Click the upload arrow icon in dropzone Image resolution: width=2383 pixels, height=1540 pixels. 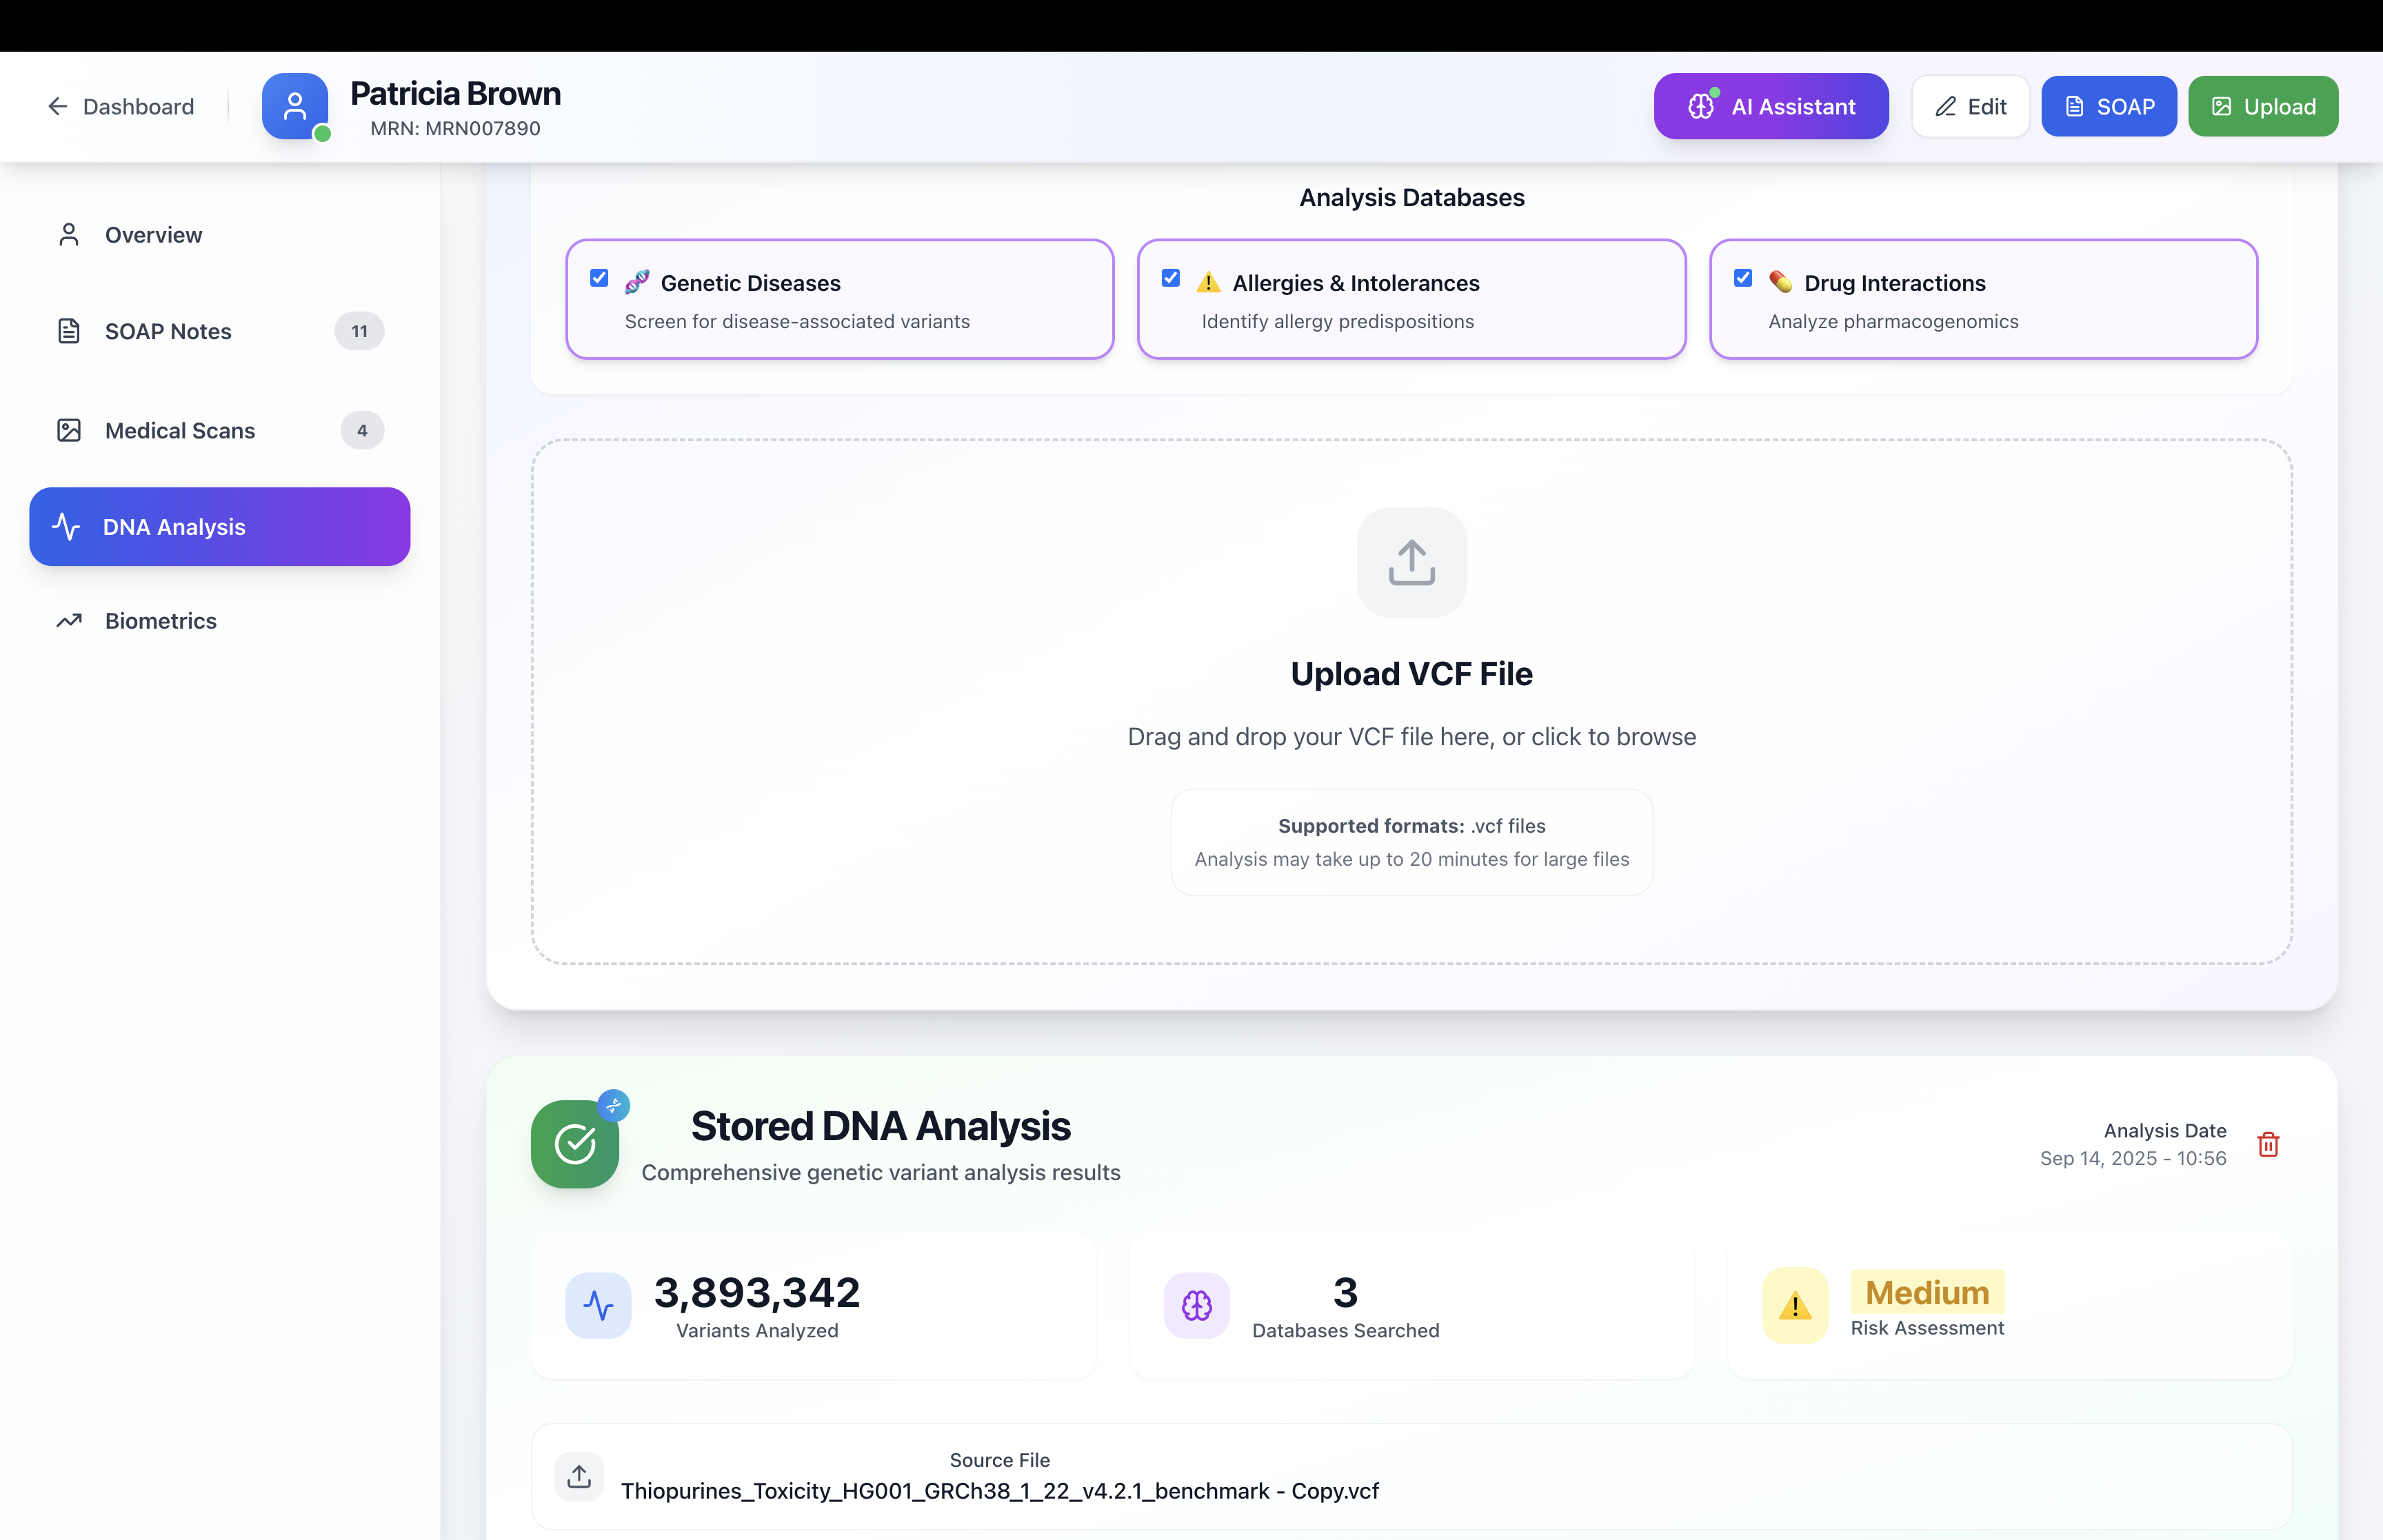[x=1411, y=562]
